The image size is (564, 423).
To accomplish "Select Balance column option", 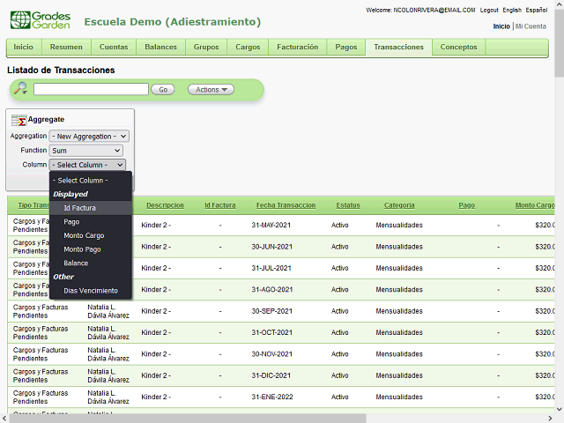I will coord(91,263).
